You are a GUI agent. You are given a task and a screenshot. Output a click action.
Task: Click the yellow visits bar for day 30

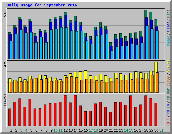coord(156,67)
